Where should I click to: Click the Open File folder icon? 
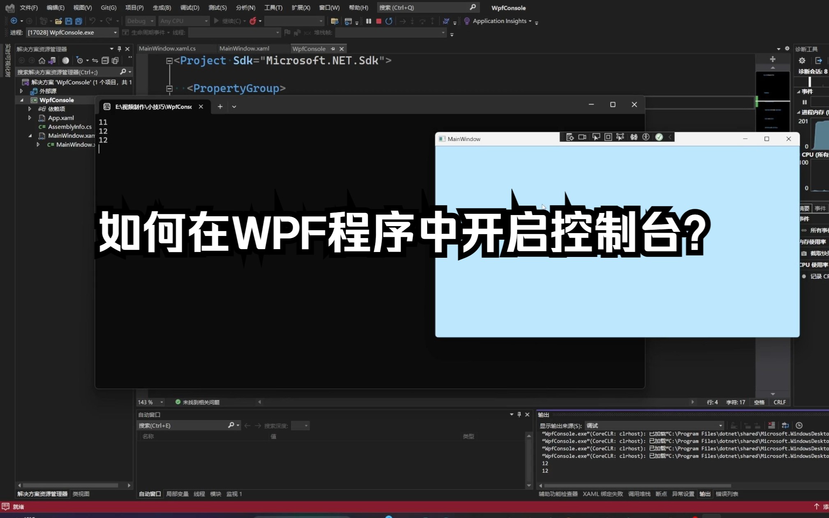coord(58,21)
